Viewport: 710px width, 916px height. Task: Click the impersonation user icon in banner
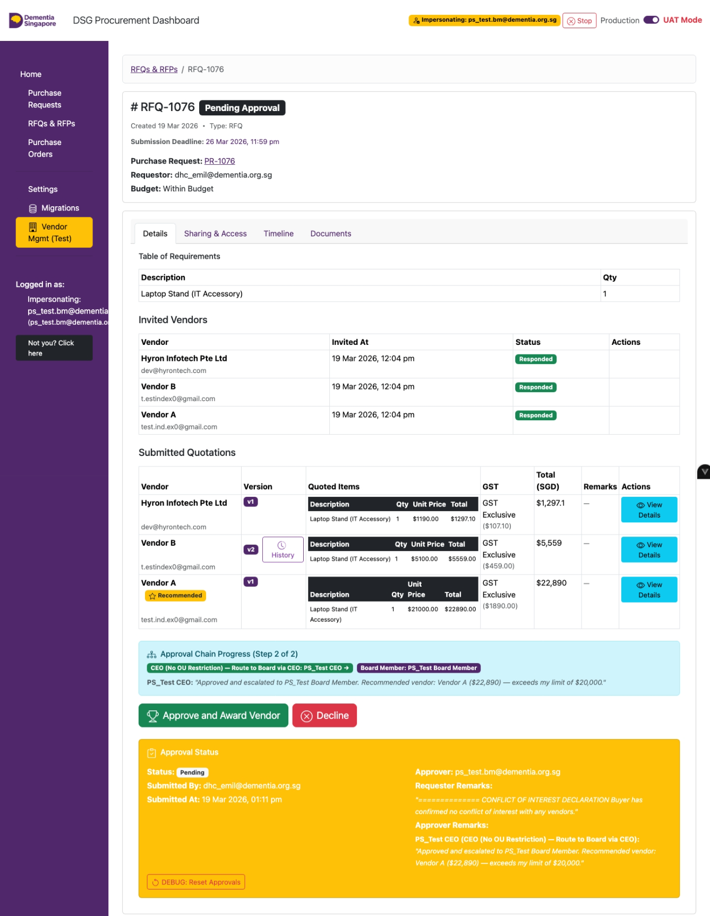417,20
